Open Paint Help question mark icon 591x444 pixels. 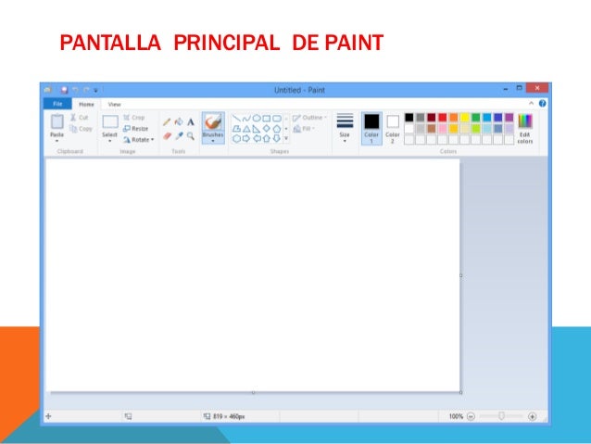(543, 104)
